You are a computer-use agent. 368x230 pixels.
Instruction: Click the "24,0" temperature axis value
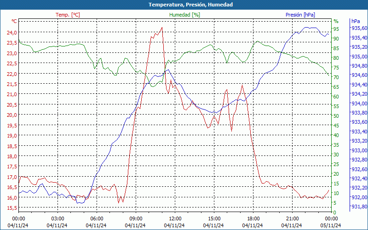tap(12, 32)
